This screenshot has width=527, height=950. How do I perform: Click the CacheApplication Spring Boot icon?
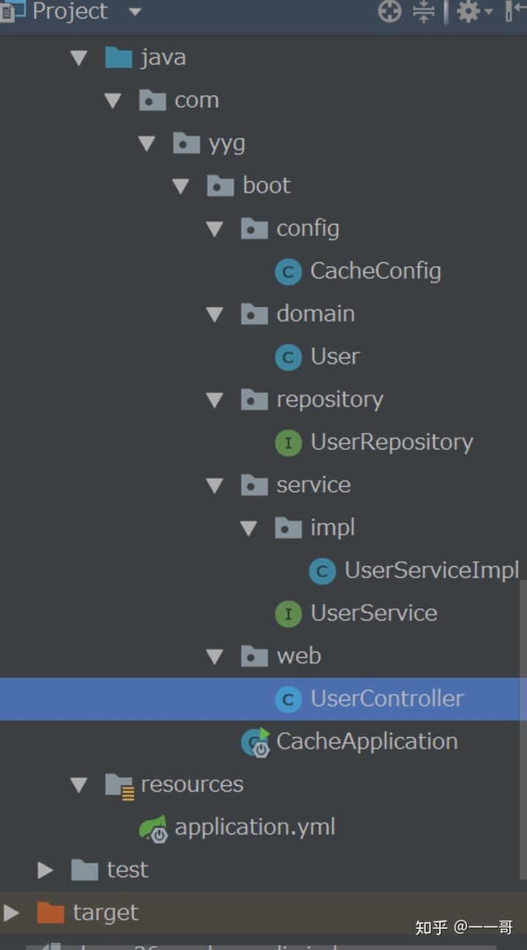point(255,743)
